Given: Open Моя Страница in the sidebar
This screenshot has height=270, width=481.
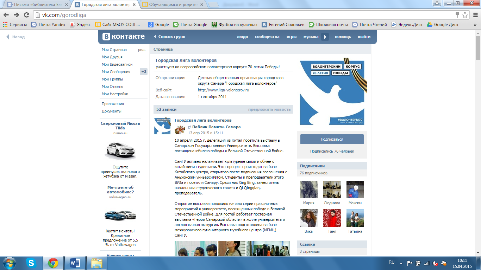Looking at the screenshot, I should tap(114, 50).
